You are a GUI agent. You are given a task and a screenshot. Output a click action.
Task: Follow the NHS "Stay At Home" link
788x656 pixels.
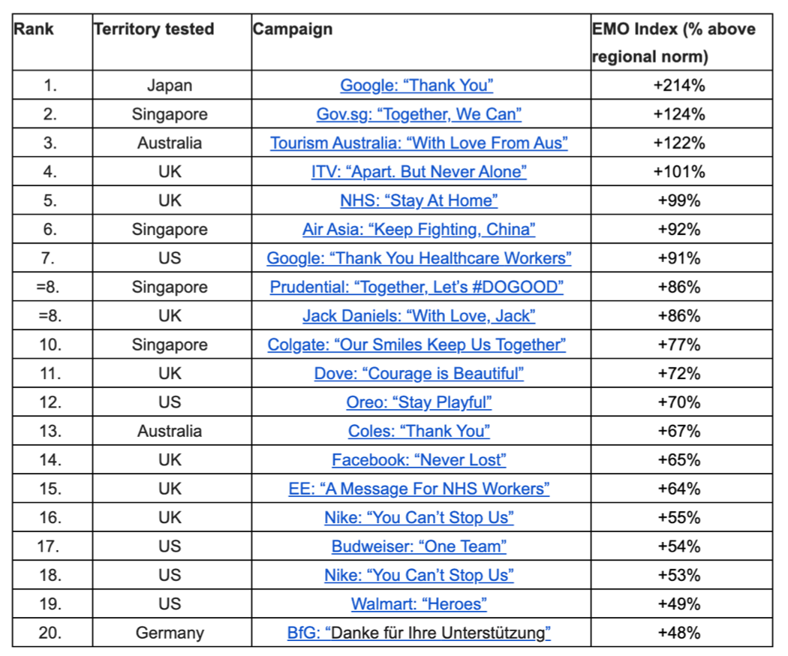point(419,200)
